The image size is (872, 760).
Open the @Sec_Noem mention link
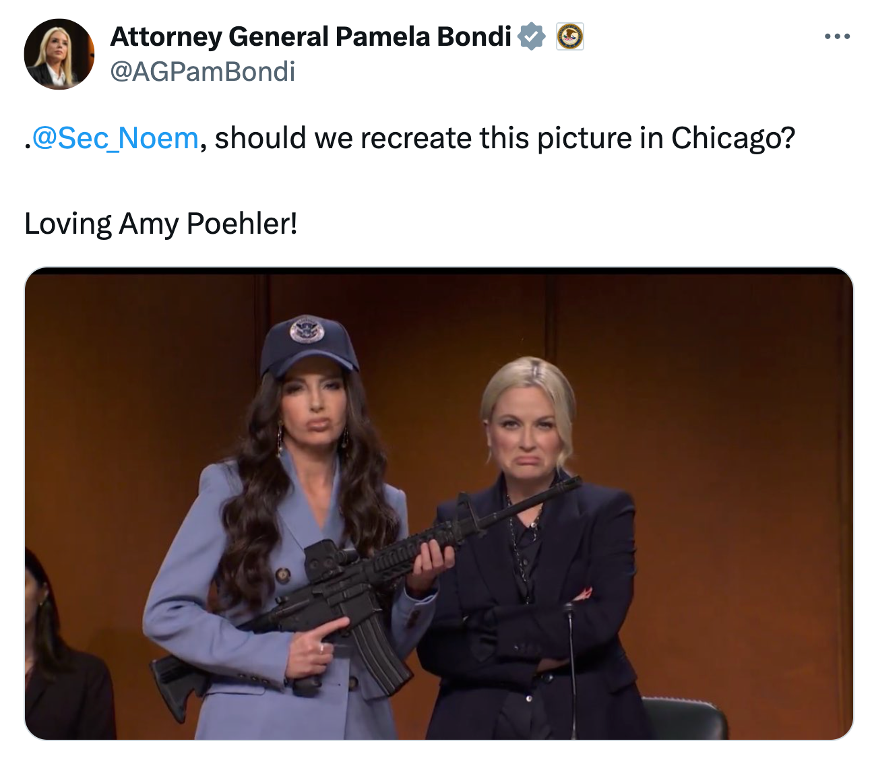(x=115, y=138)
